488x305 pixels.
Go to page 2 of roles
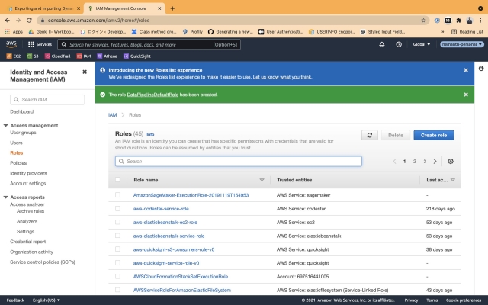coord(415,161)
